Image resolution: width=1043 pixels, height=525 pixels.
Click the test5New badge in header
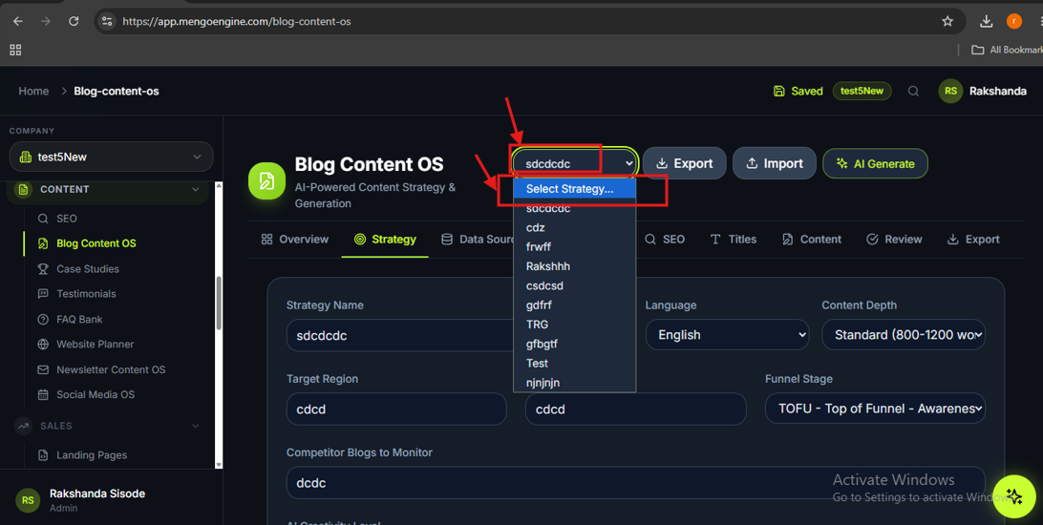[862, 91]
